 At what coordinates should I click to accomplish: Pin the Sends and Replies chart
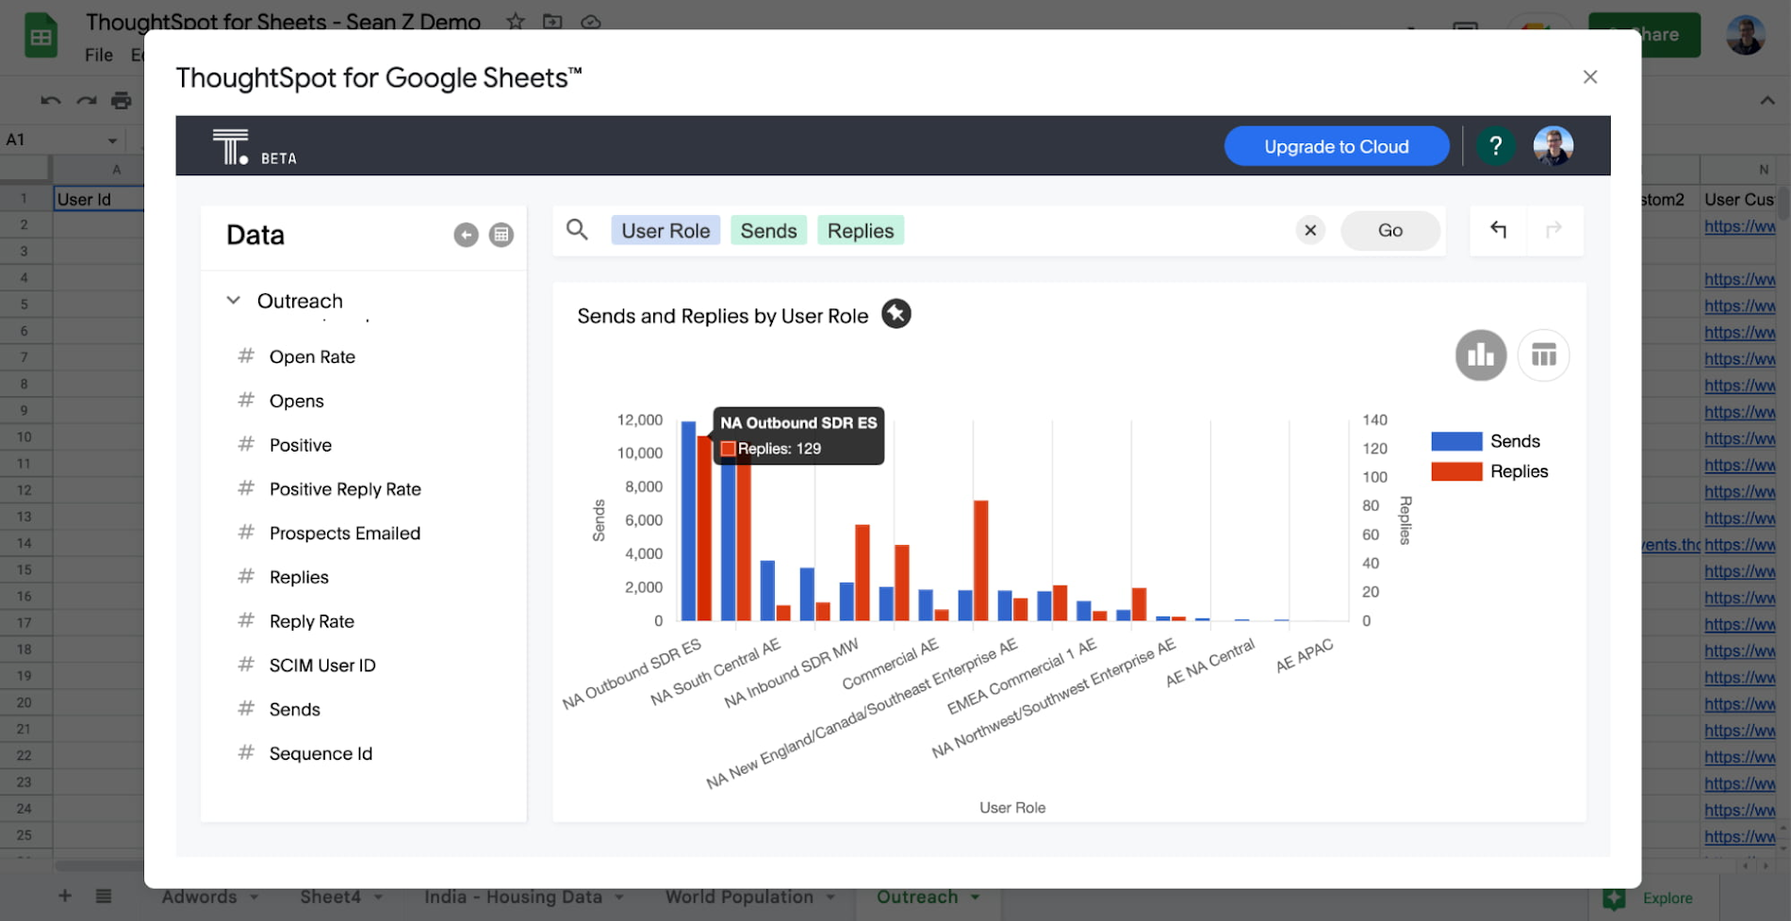pos(895,314)
